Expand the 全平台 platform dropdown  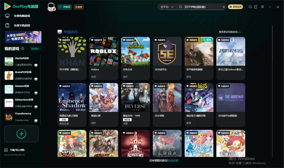pos(167,7)
